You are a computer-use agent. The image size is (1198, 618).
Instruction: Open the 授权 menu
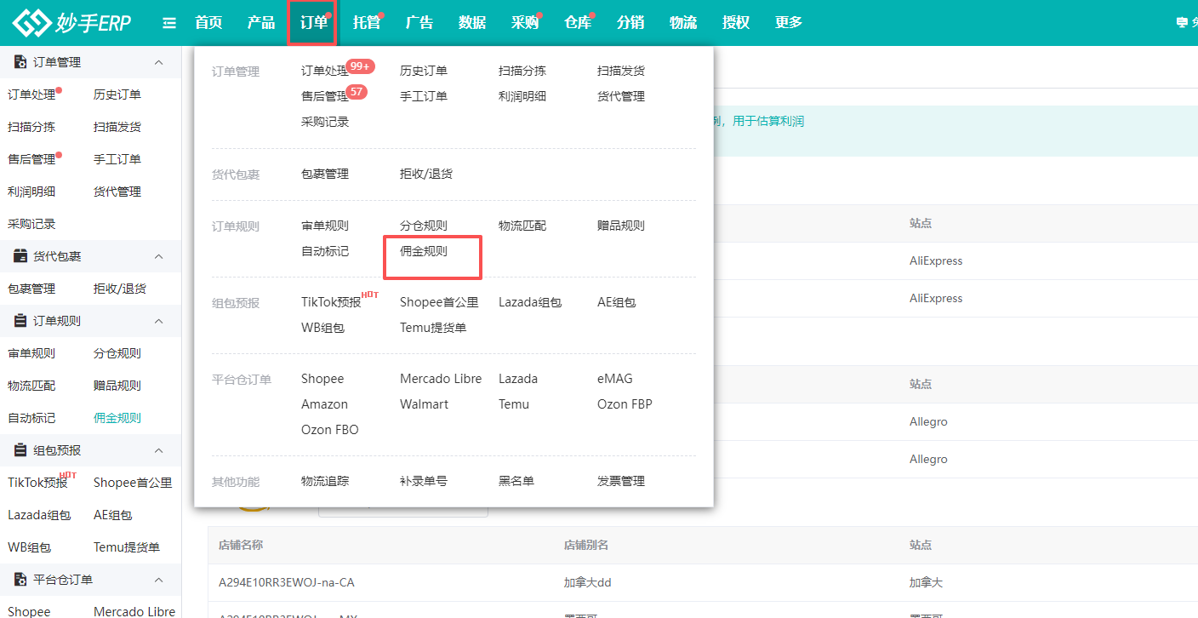pyautogui.click(x=735, y=23)
